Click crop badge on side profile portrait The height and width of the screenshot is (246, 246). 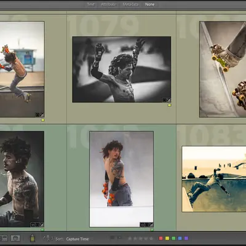(38, 224)
